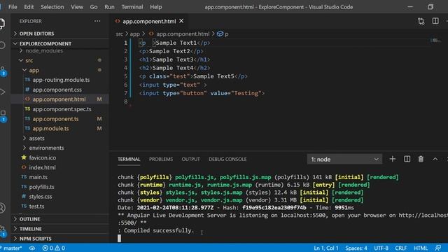Click 'Ln 1, Col 1' in status bar
This screenshot has height=252, width=448.
click(326, 248)
